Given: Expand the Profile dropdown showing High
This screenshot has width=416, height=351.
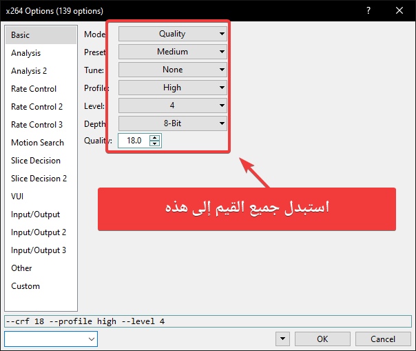Looking at the screenshot, I should point(173,88).
